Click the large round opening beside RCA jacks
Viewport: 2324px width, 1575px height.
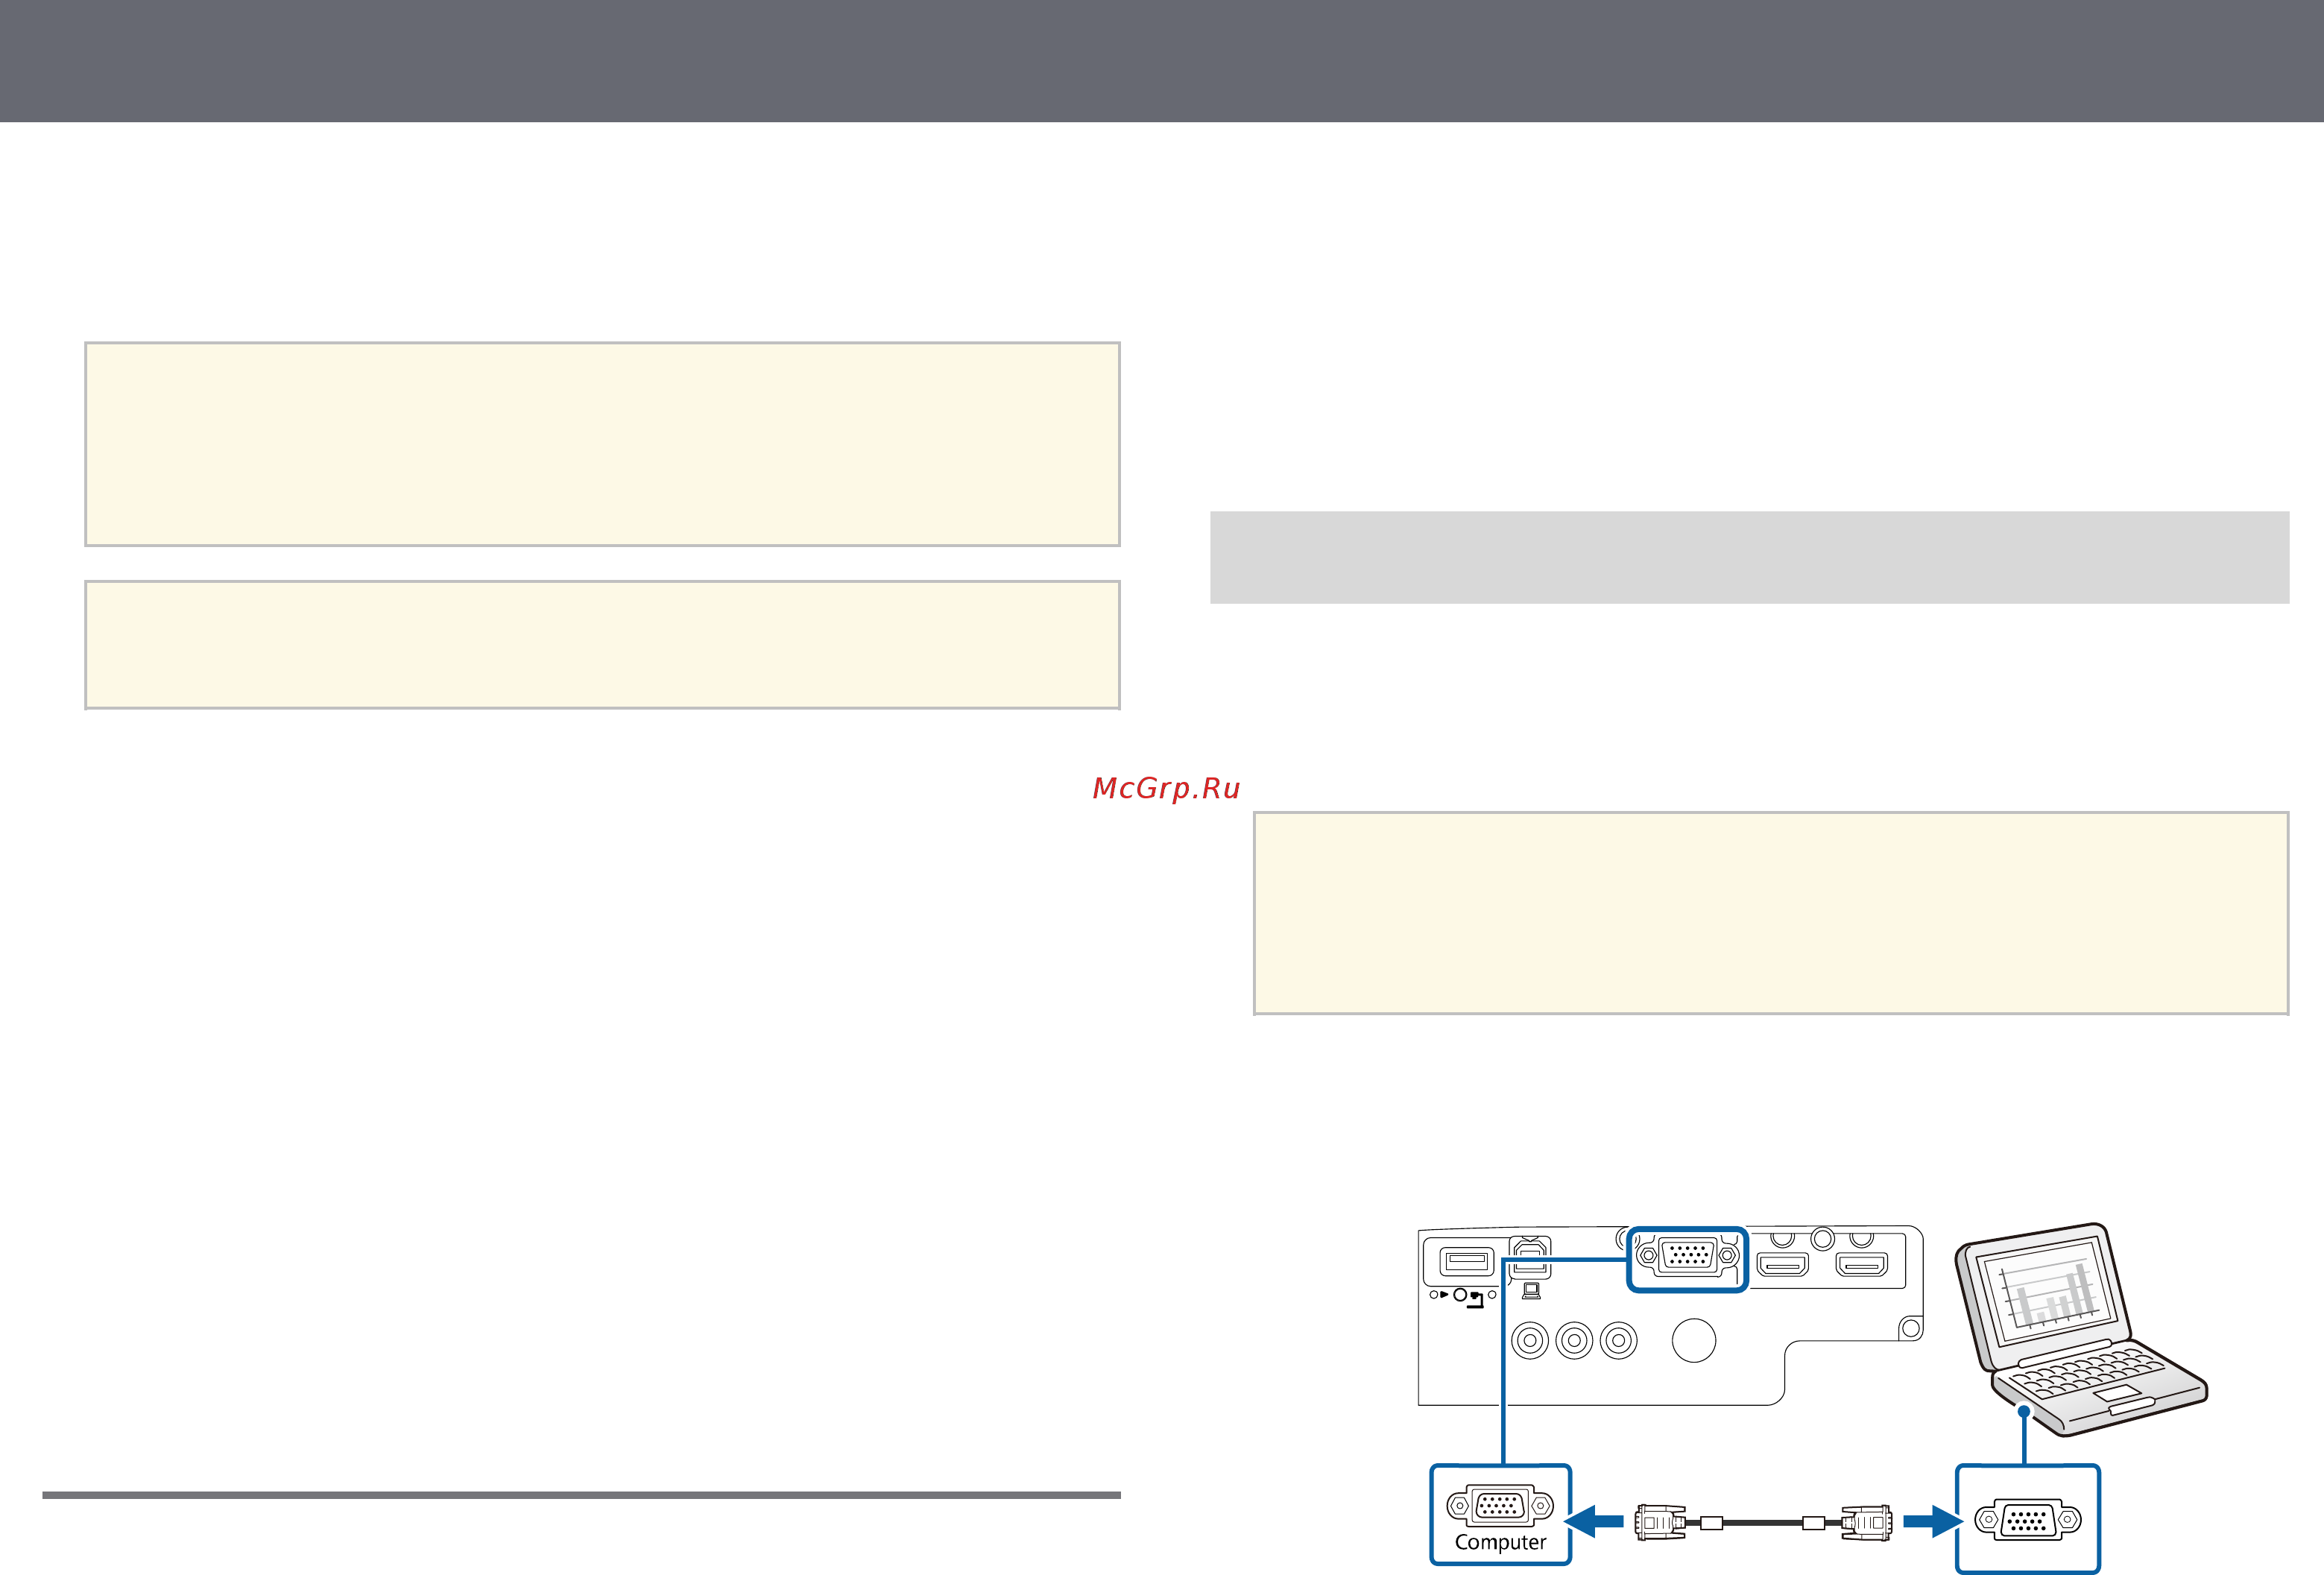point(1694,1340)
